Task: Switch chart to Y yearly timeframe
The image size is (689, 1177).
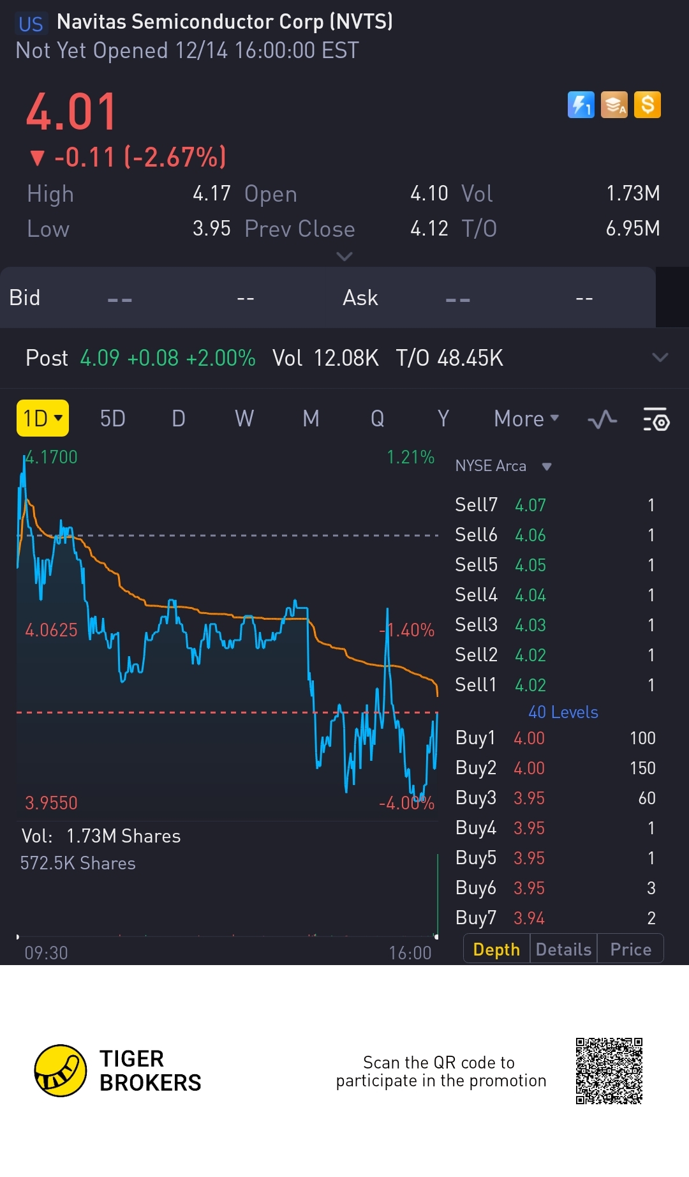Action: pyautogui.click(x=443, y=419)
